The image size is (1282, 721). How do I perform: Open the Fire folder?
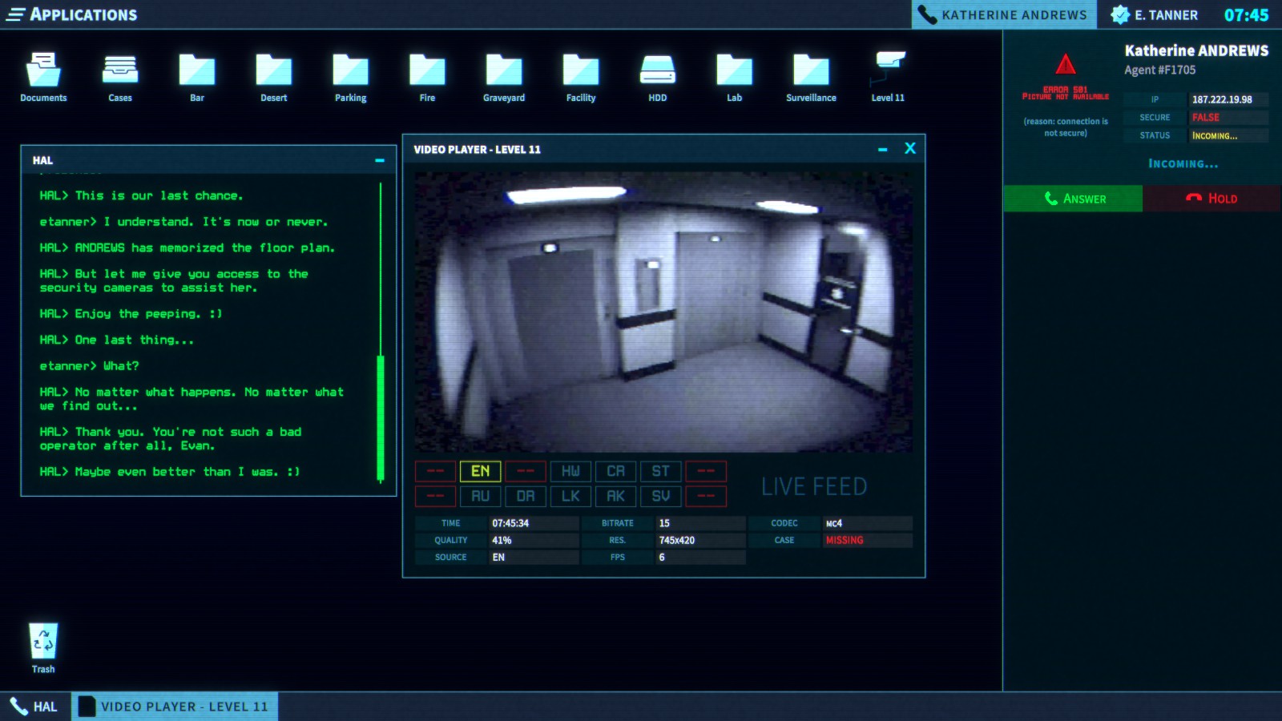point(425,72)
